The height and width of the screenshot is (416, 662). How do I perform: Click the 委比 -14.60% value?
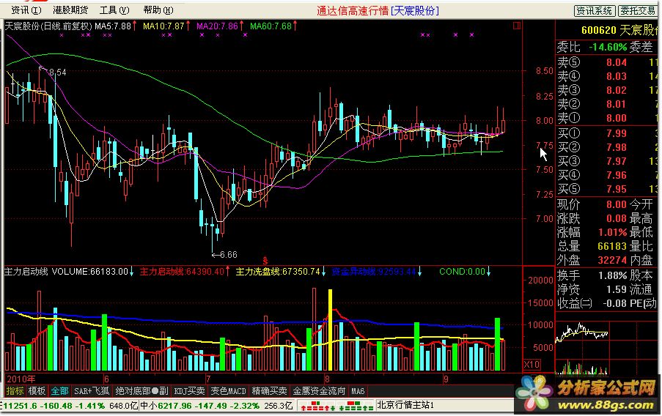pos(608,48)
